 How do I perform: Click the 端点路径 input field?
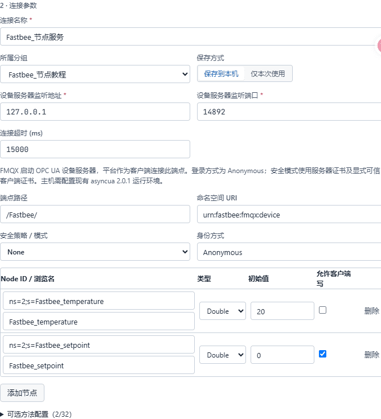coord(95,214)
